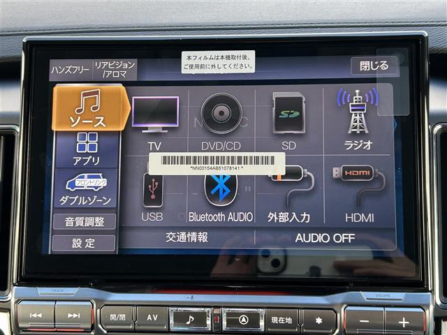Open 音質調整 sound quality adjustment
The height and width of the screenshot is (335, 447).
[x=85, y=222]
